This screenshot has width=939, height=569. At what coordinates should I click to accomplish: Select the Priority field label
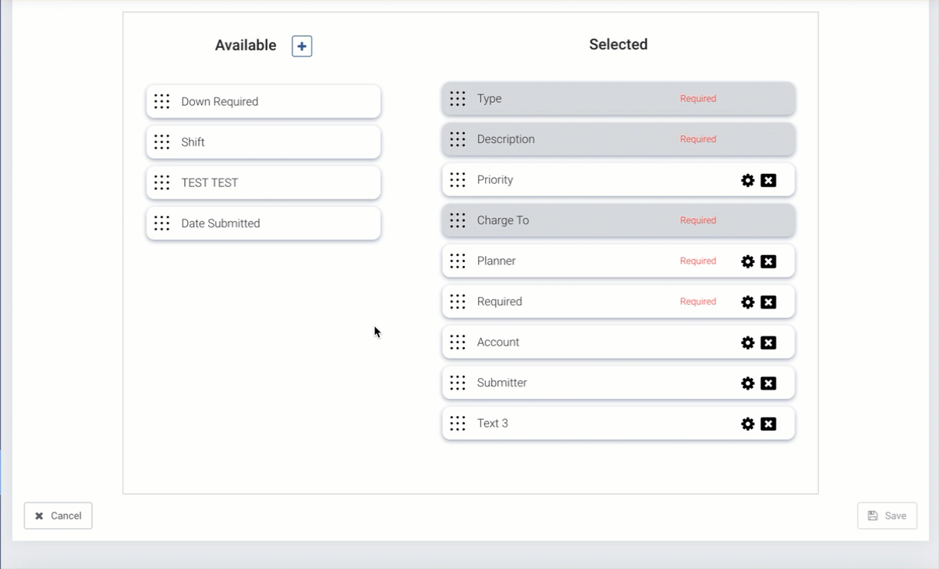point(495,180)
